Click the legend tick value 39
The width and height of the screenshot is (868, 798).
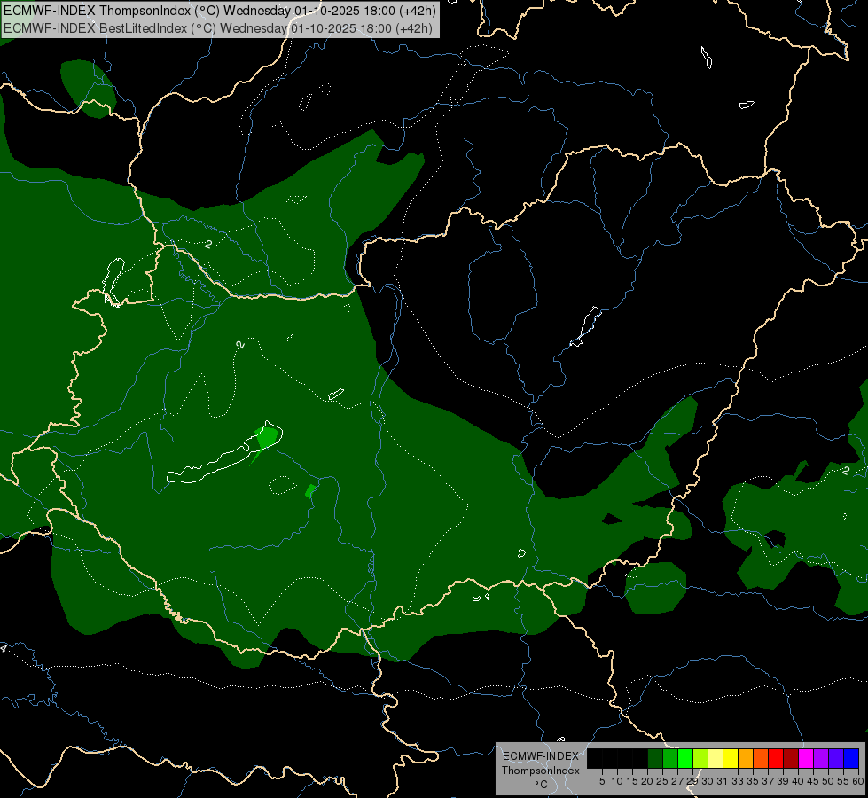click(x=783, y=781)
